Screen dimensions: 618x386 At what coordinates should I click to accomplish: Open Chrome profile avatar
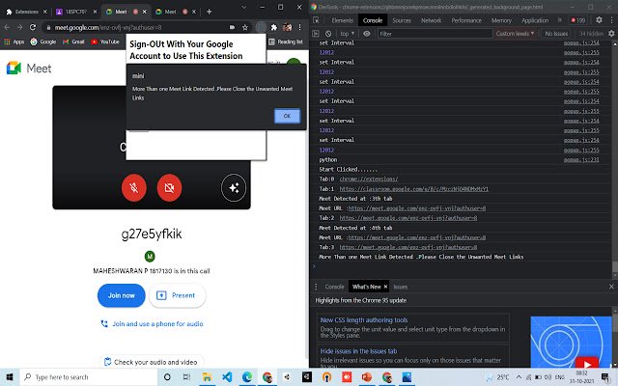pos(287,27)
